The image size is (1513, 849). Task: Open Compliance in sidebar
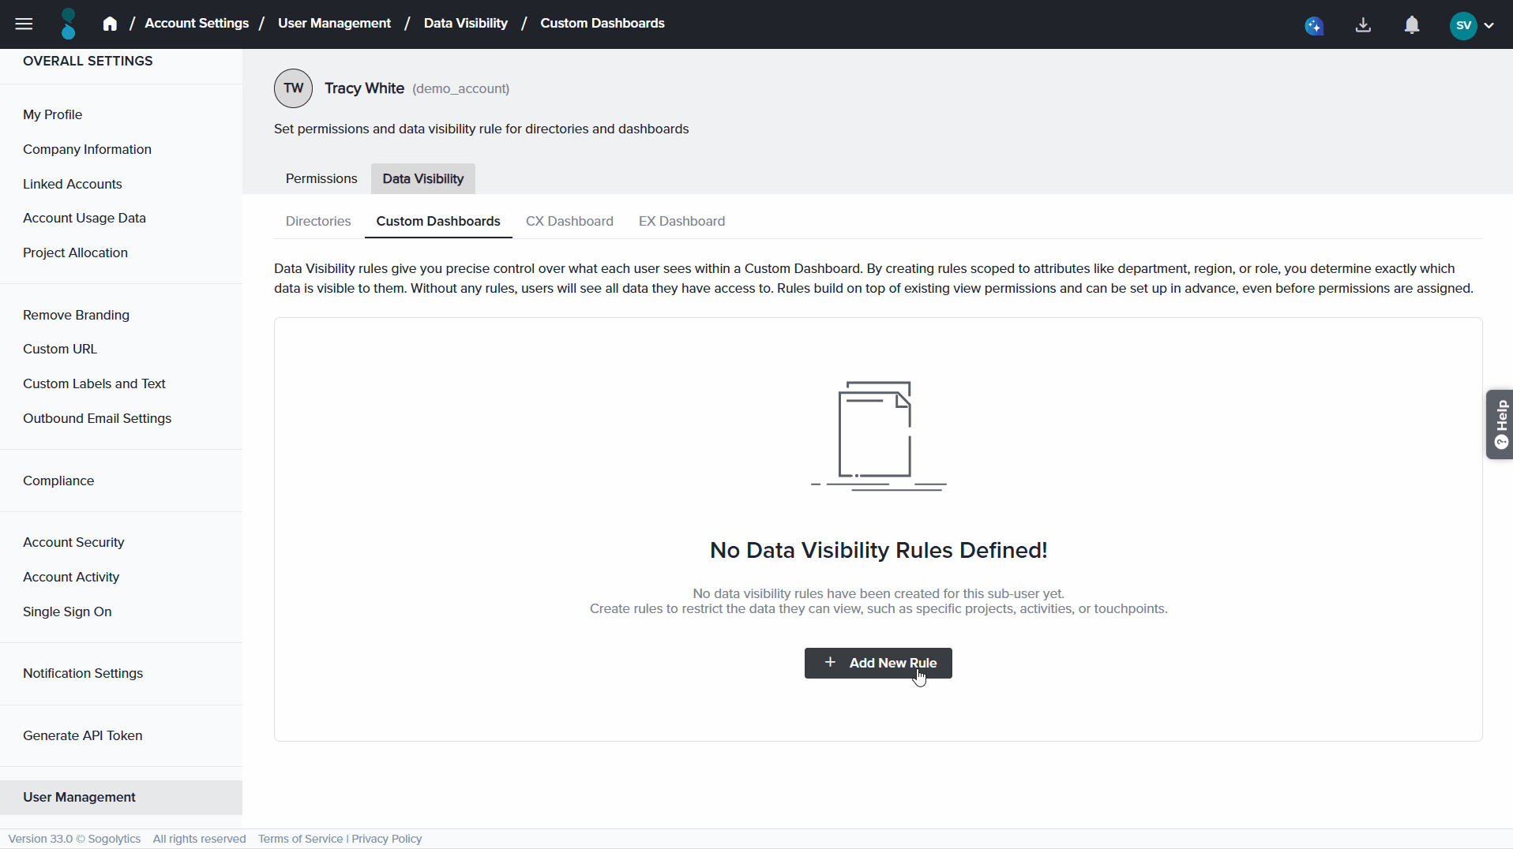[x=58, y=481]
